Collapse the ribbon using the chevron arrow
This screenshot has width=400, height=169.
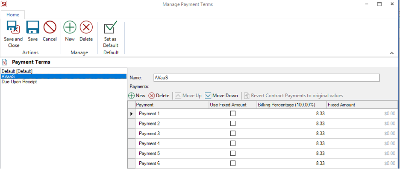click(391, 53)
